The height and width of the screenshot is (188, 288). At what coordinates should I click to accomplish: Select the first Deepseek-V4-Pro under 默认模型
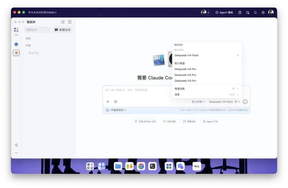(207, 69)
